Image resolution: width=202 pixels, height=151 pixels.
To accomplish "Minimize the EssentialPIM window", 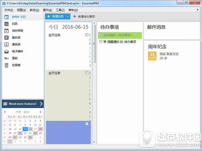I will pos(180,2).
